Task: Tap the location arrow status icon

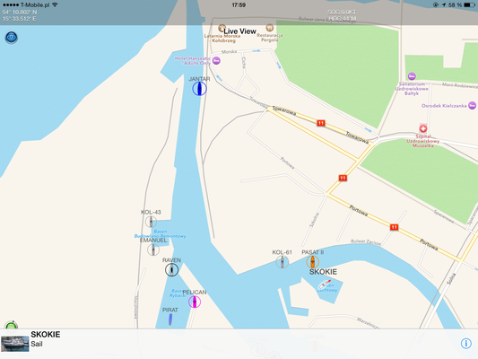Action: point(444,4)
